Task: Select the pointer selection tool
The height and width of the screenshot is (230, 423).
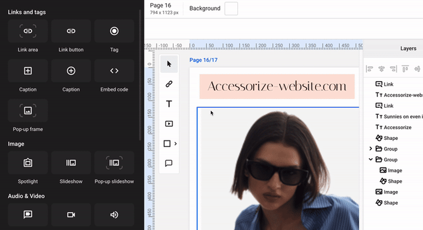Action: 169,64
